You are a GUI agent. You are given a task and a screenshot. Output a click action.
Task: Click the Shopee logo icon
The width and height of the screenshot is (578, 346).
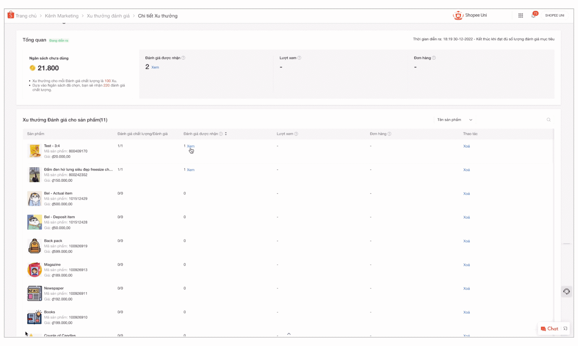(11, 15)
